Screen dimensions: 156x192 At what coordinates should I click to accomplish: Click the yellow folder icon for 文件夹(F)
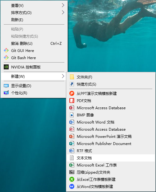(72, 77)
